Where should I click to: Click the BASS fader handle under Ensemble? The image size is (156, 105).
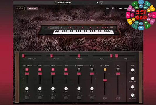pos(105,80)
